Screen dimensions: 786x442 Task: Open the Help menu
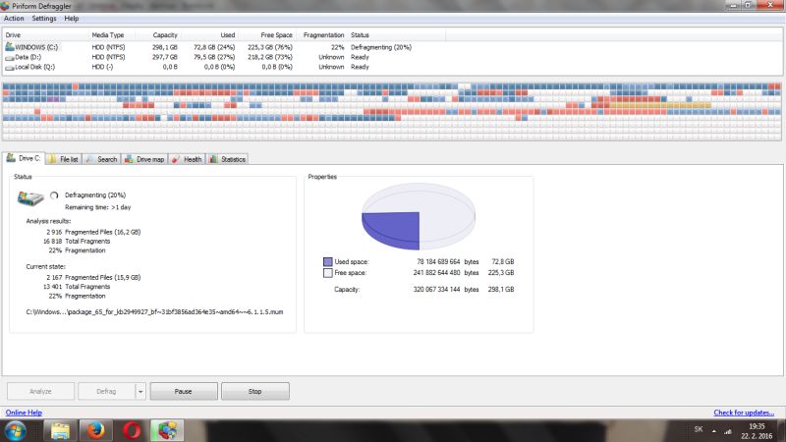click(x=71, y=19)
